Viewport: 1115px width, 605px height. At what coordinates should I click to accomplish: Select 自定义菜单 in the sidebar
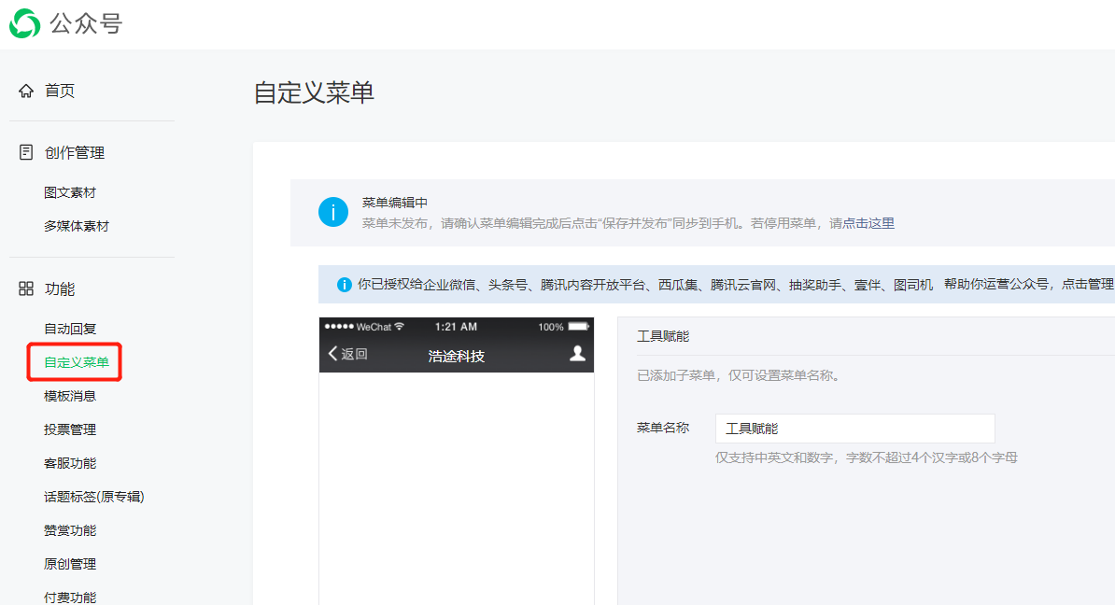(x=77, y=362)
